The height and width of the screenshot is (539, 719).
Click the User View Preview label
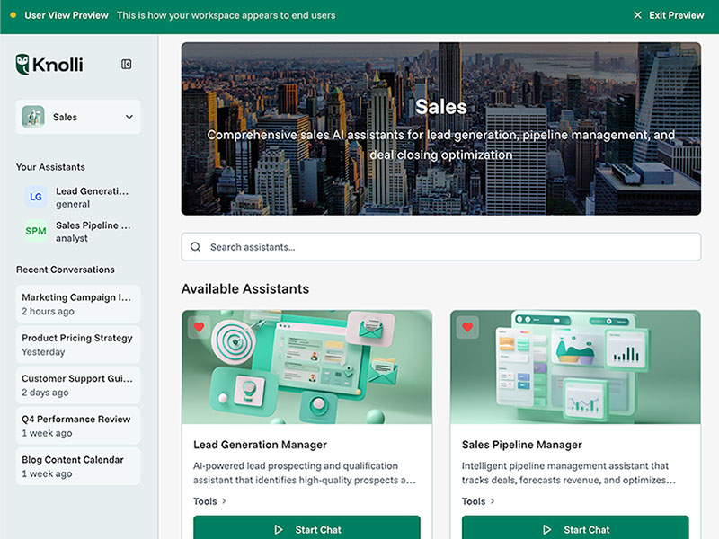(x=67, y=15)
